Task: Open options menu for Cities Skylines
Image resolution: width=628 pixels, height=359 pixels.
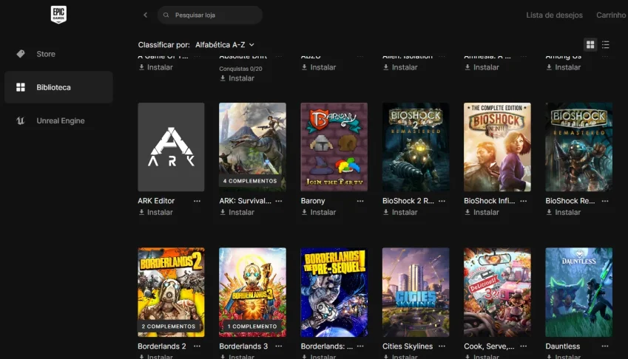Action: click(442, 346)
